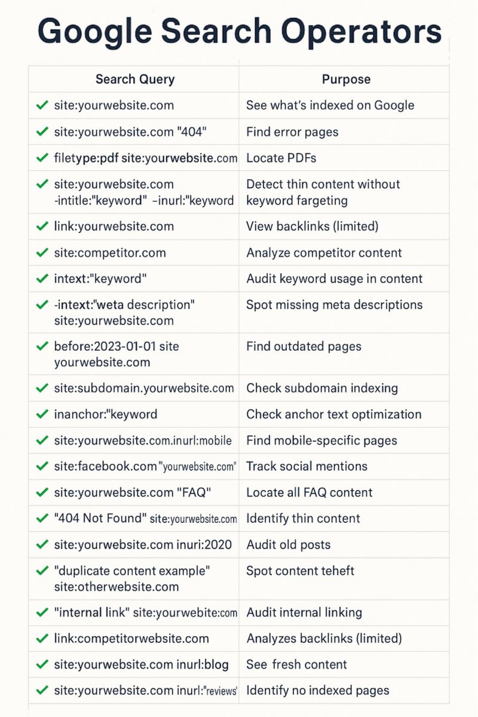This screenshot has height=717, width=478.
Task: Click the "site:yourwebsite.com inurl:blog" query text
Action: [x=142, y=664]
